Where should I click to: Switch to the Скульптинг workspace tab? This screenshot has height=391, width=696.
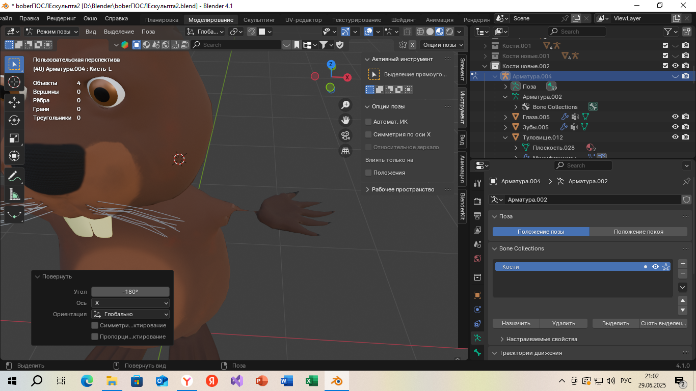(259, 20)
